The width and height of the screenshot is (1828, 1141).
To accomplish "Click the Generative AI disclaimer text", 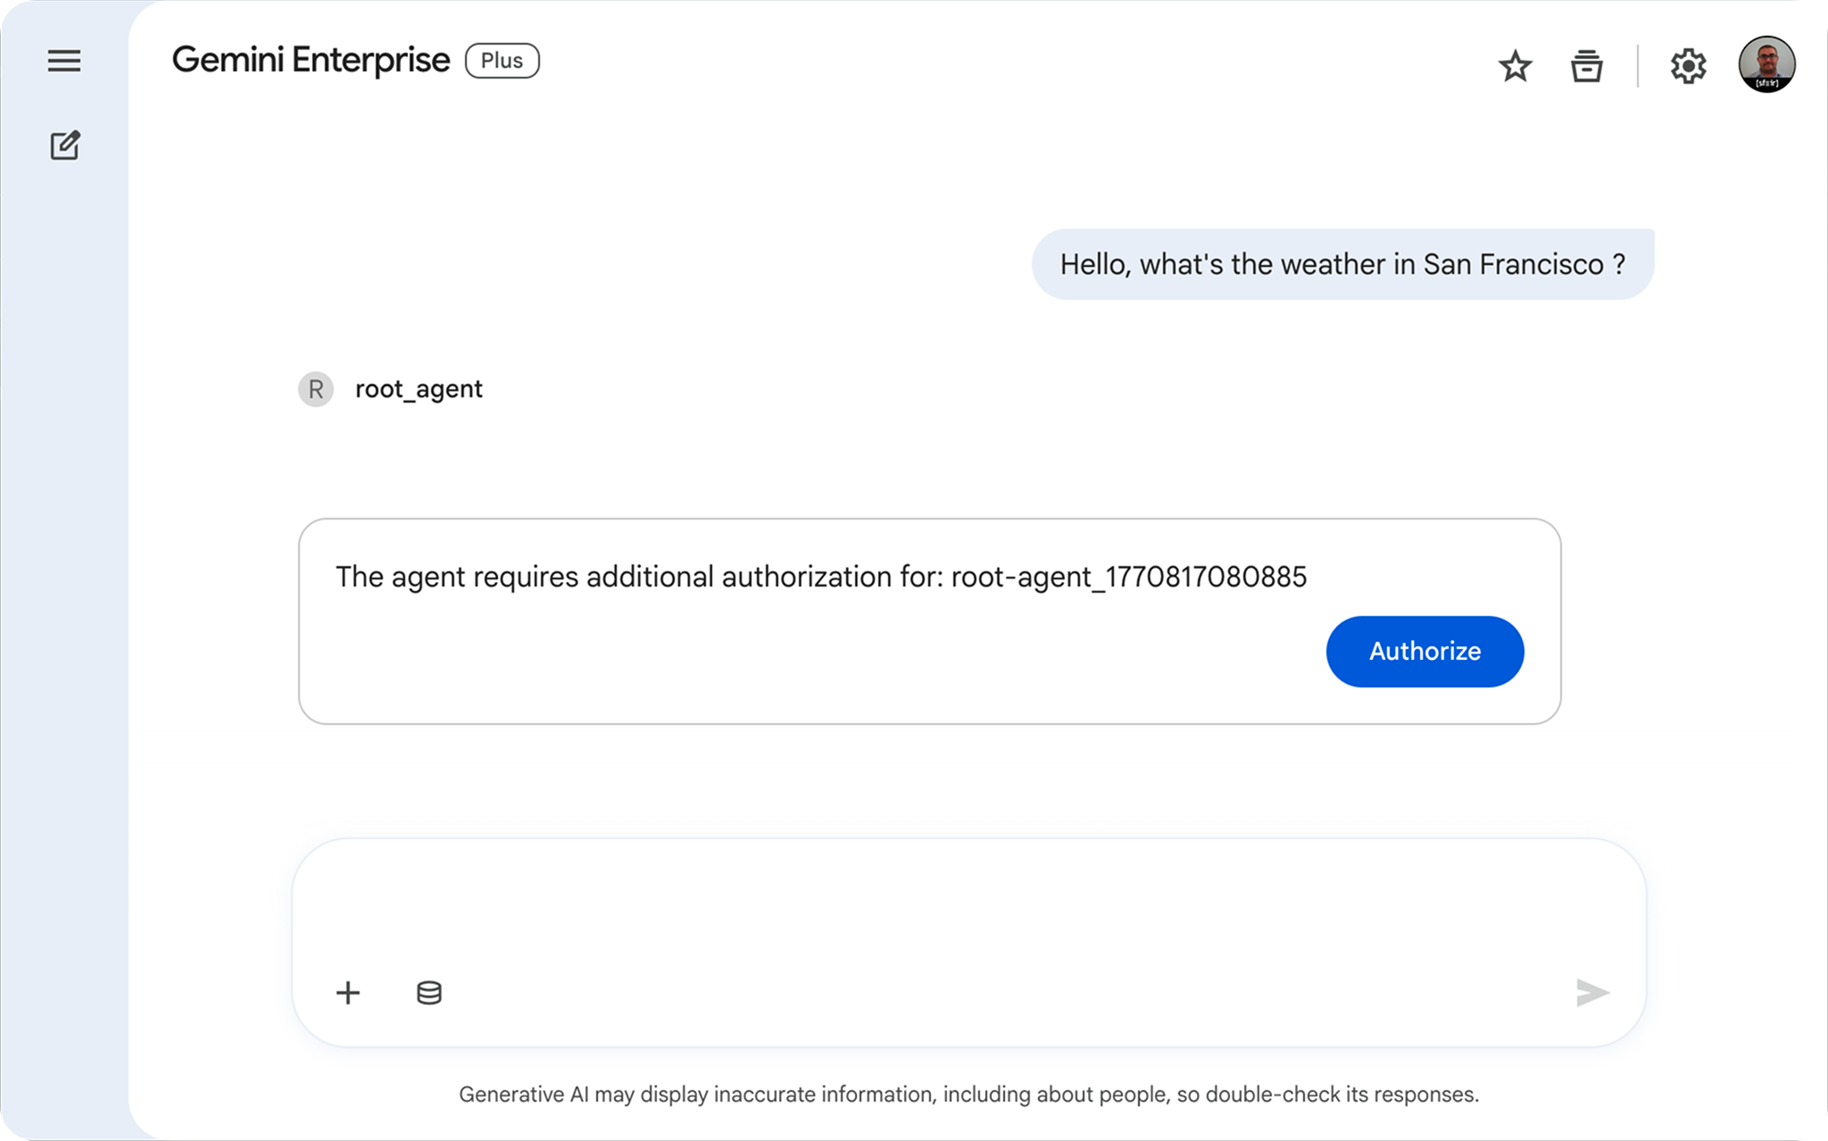I will 968,1095.
